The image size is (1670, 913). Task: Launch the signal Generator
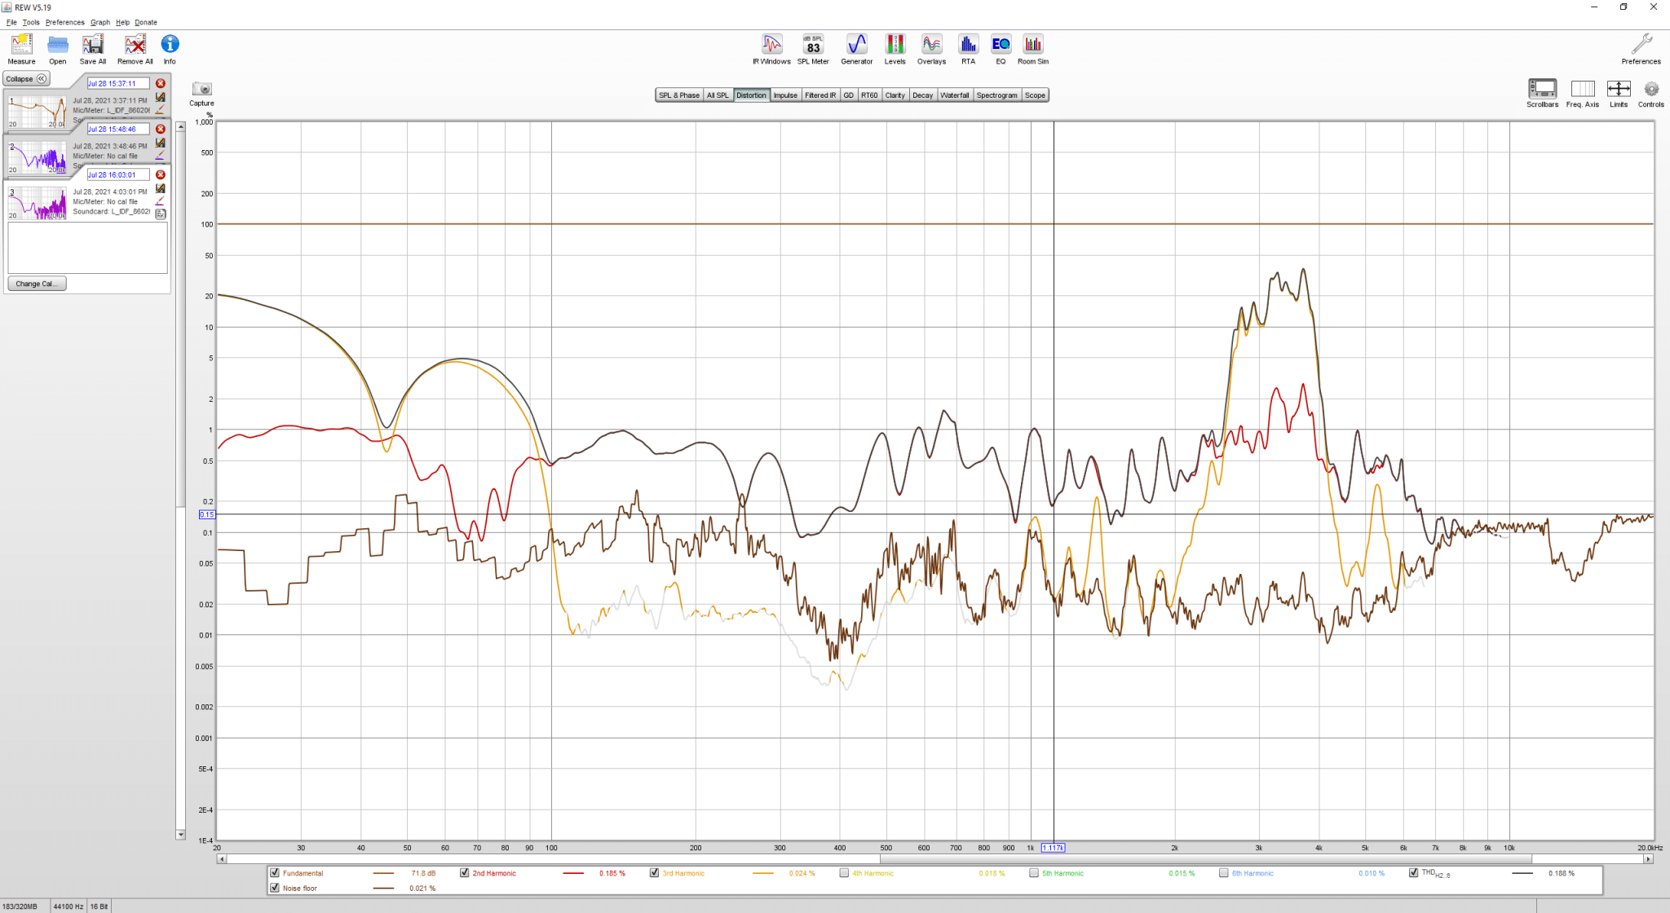pos(856,49)
